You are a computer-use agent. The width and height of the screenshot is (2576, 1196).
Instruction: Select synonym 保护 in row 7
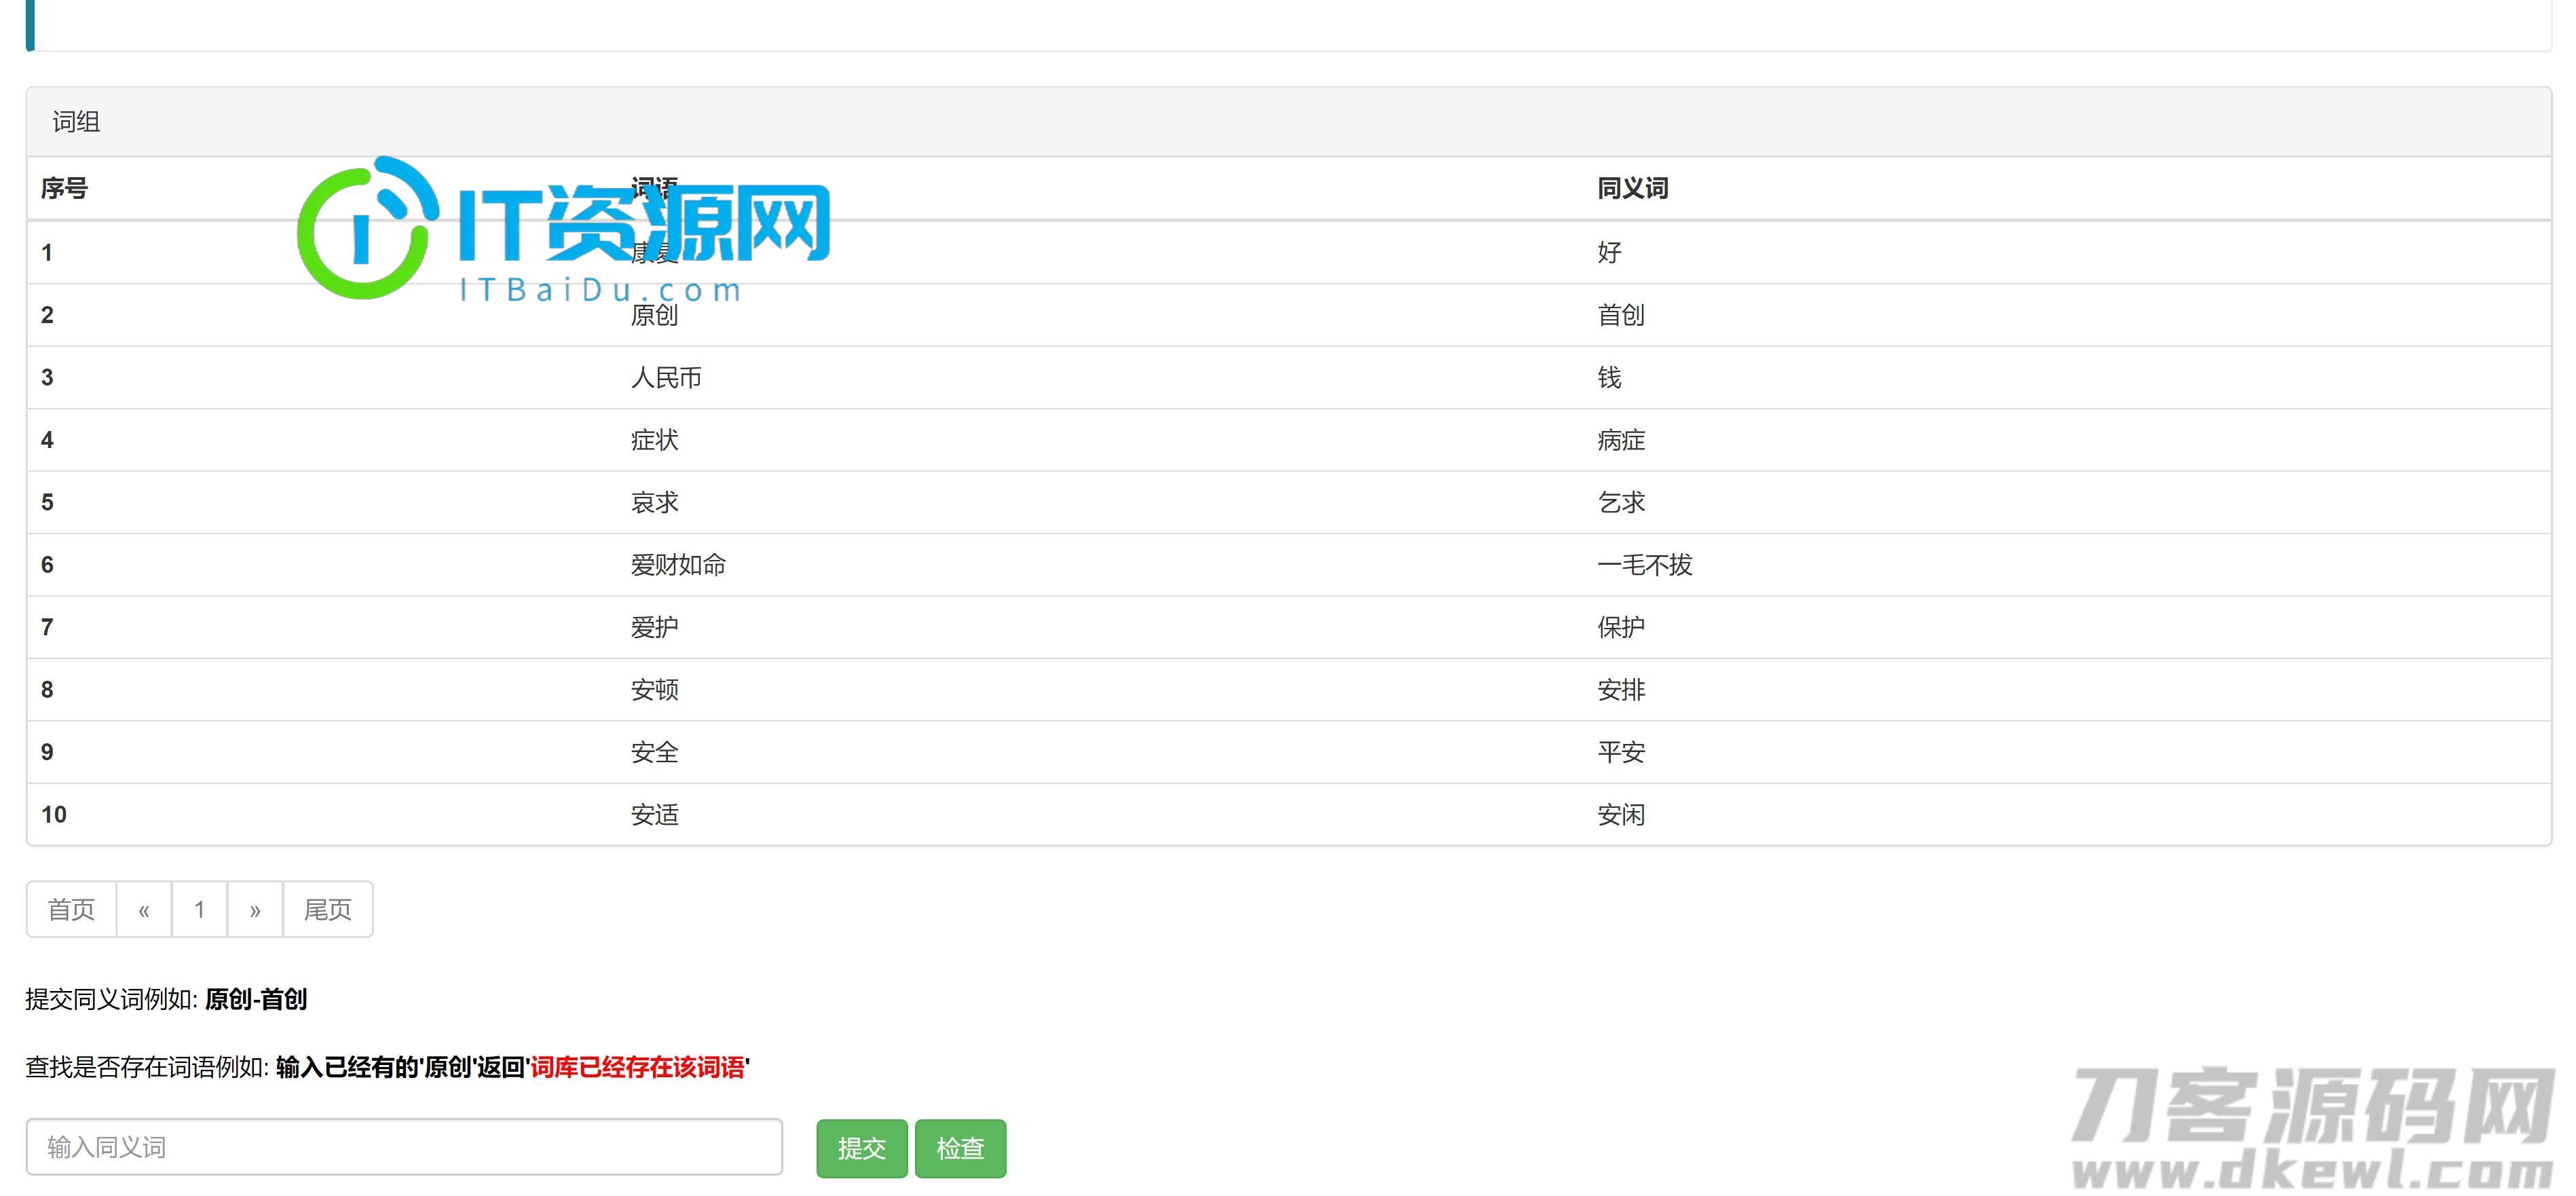[1621, 627]
